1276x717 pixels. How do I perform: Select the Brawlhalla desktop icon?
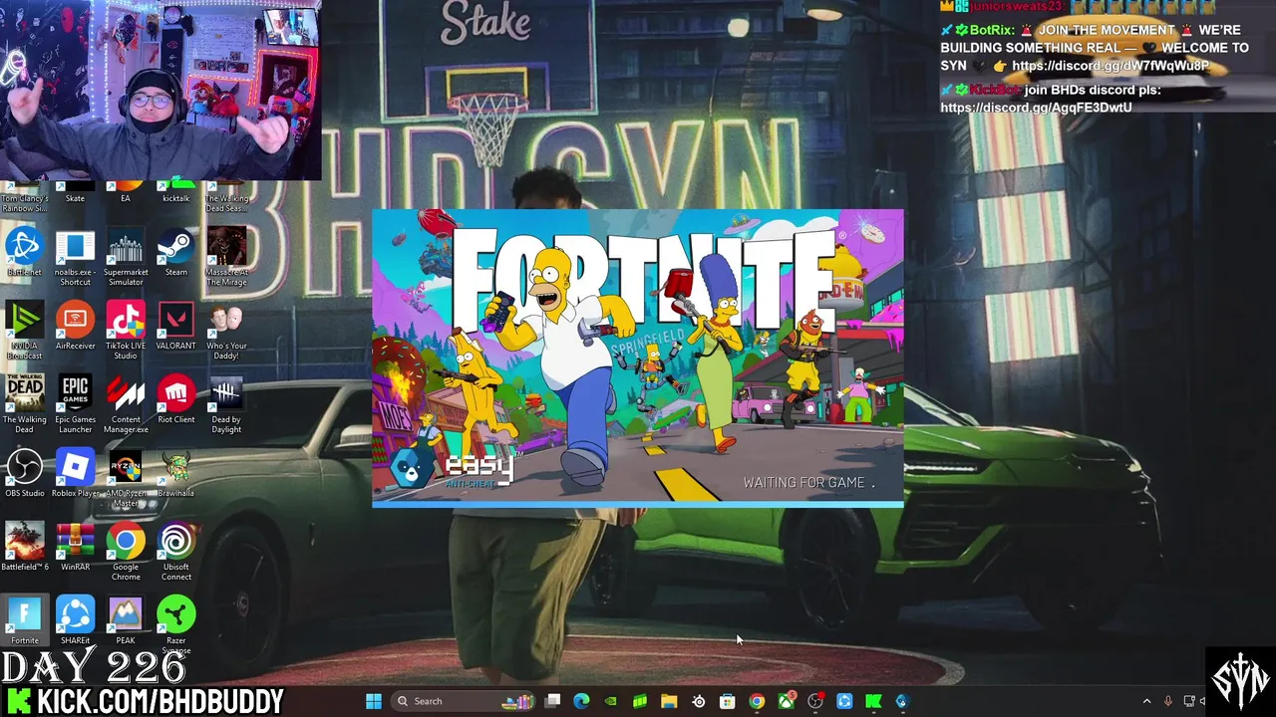[x=175, y=473]
